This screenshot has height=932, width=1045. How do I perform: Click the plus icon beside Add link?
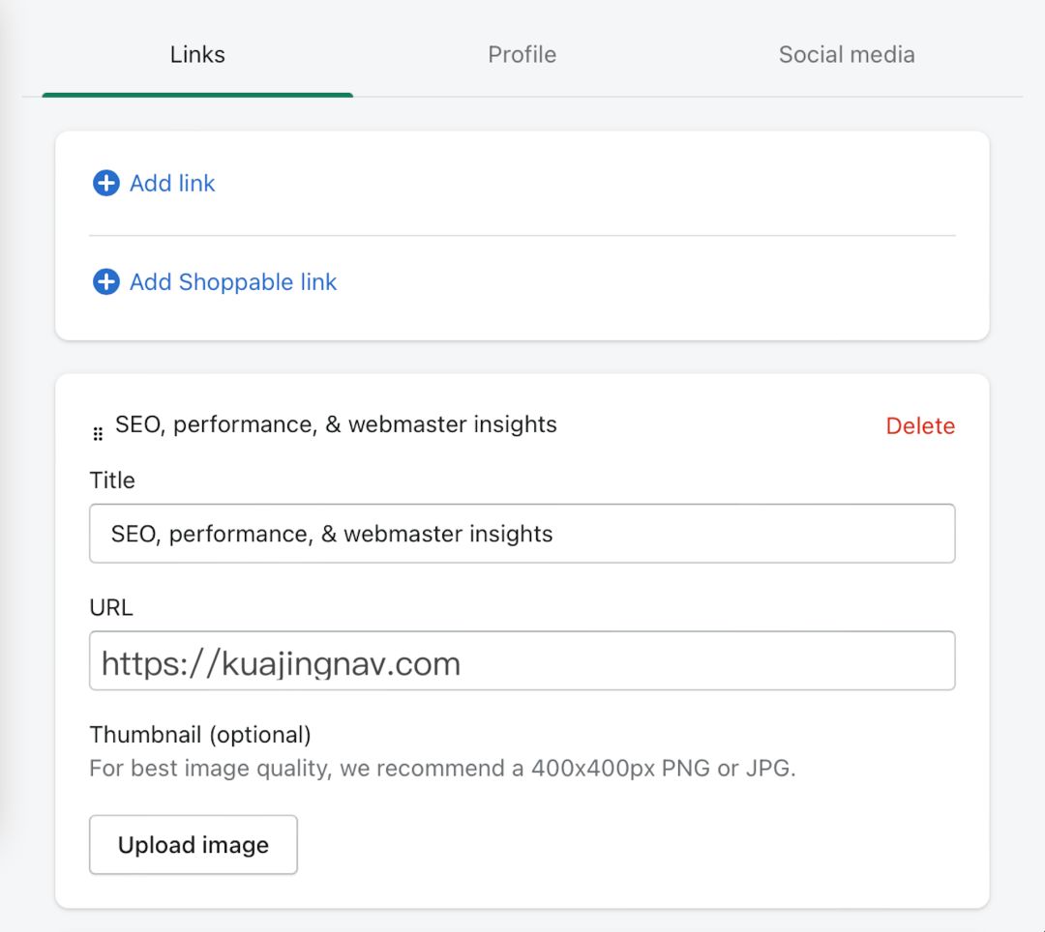(105, 183)
